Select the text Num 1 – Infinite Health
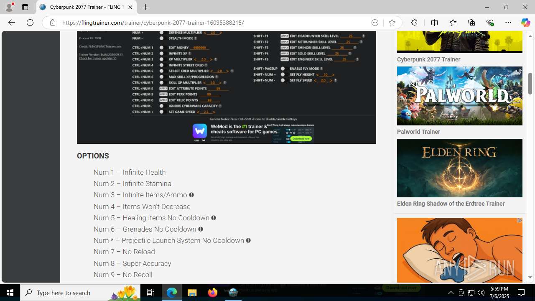Viewport: 535px width, 301px height. (x=130, y=172)
